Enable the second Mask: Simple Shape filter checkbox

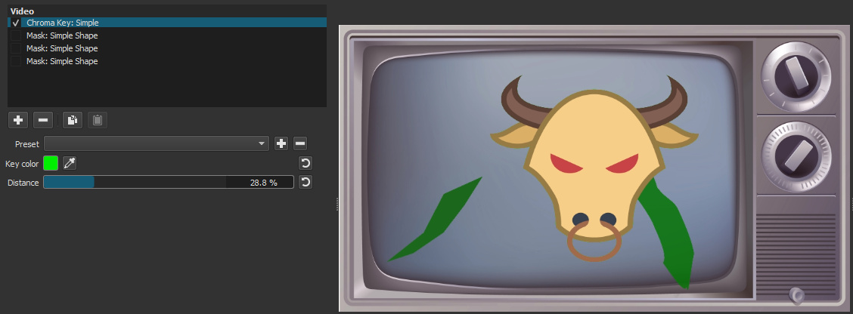tap(16, 48)
